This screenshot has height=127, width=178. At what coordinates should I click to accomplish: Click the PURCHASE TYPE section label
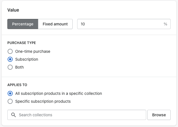(x=22, y=43)
